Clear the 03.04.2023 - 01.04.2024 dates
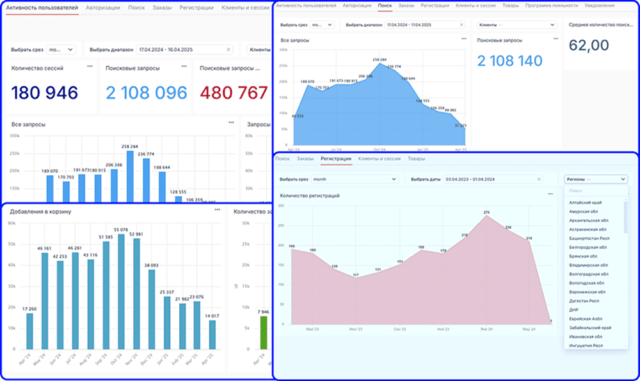The height and width of the screenshot is (381, 640). [539, 180]
